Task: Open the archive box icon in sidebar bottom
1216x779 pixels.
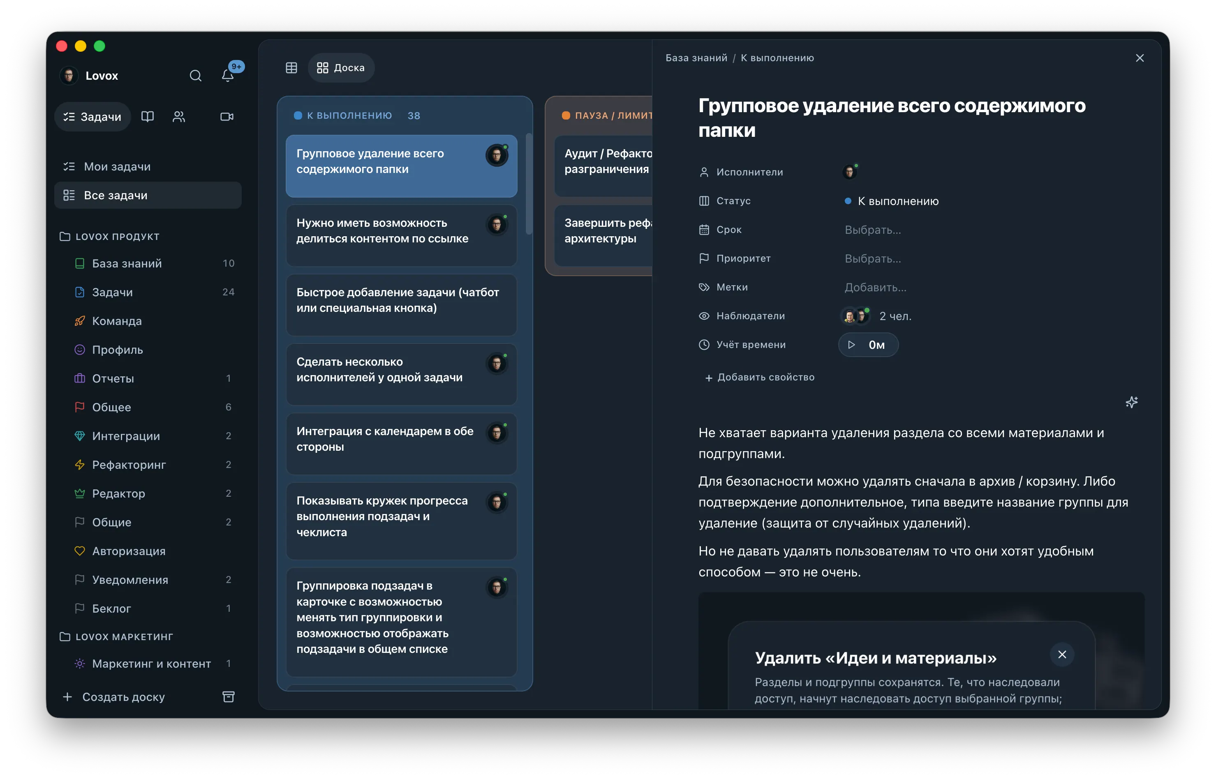Action: 228,696
